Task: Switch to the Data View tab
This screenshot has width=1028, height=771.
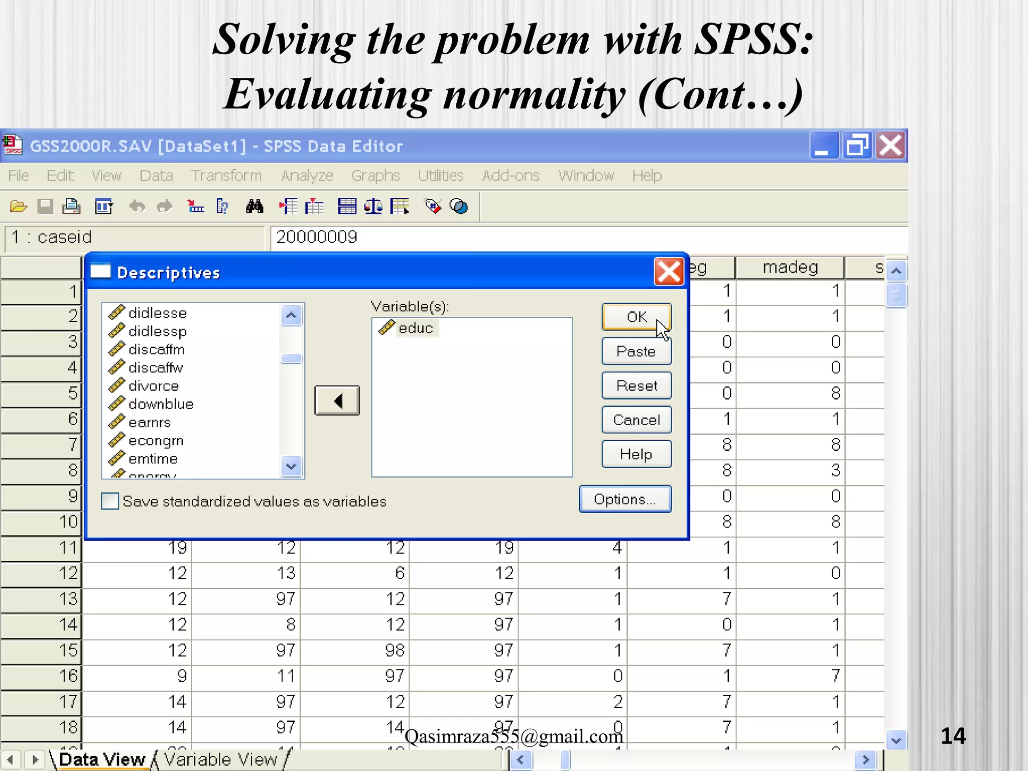Action: pyautogui.click(x=102, y=759)
